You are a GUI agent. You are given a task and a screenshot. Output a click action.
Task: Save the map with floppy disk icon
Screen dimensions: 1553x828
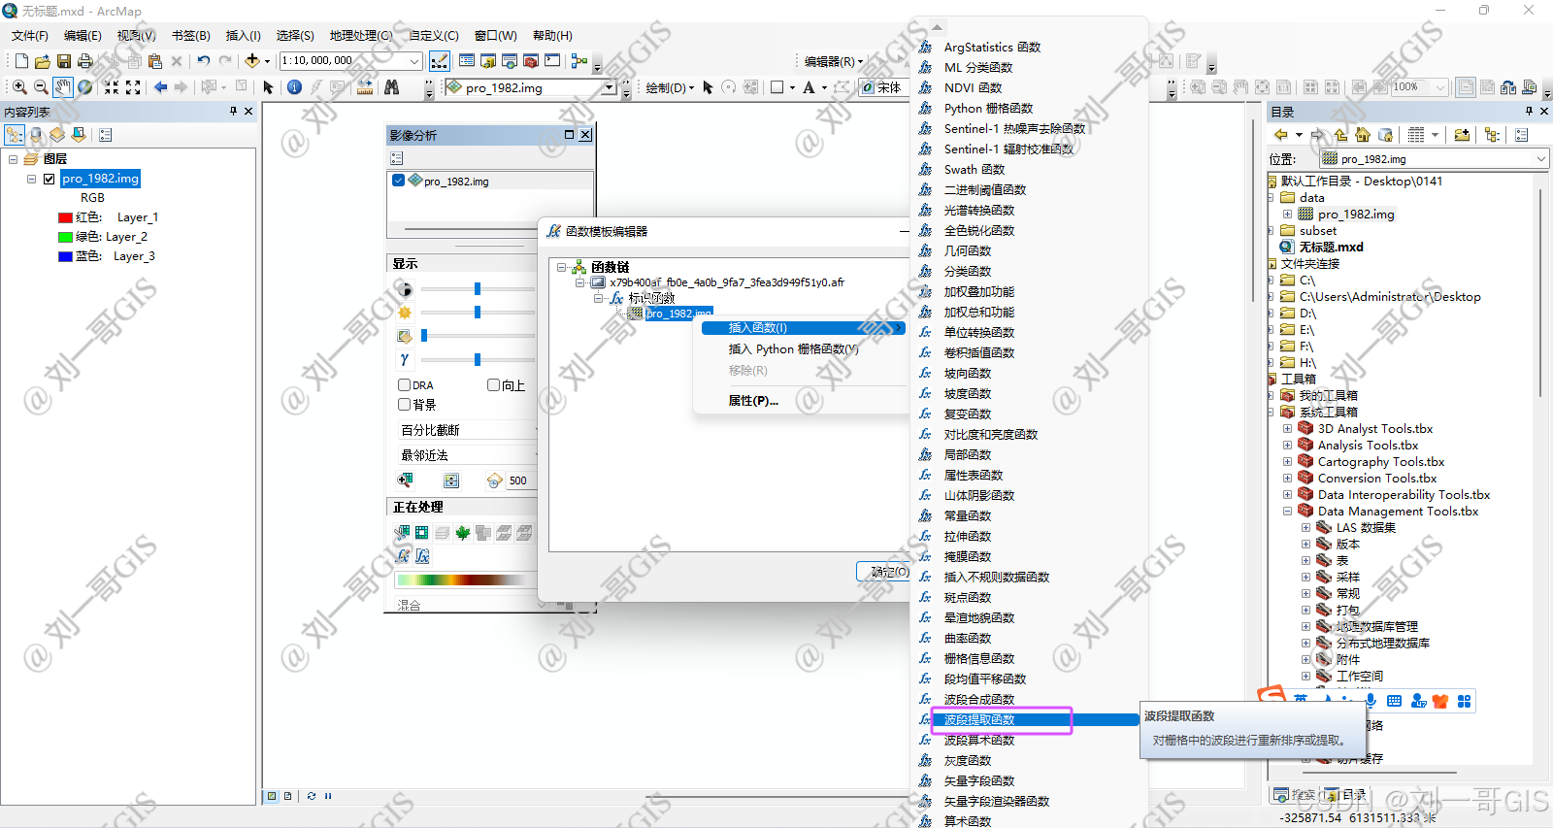pos(63,61)
